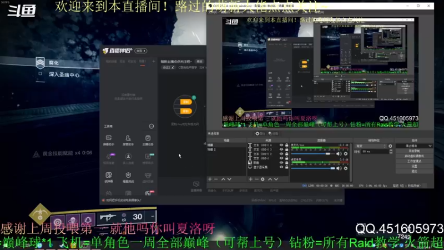The height and width of the screenshot is (250, 444).
Task: Hide the 文本 (GDI+) 3 source
Action: tap(281, 149)
